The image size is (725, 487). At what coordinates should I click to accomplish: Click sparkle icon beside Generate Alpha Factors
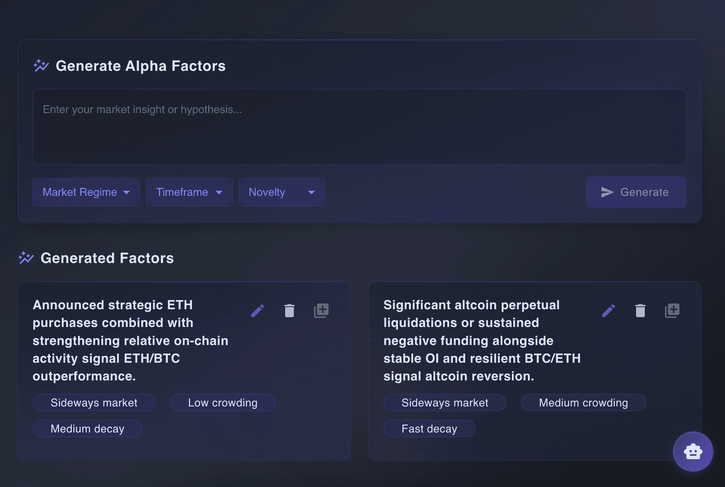(x=41, y=66)
